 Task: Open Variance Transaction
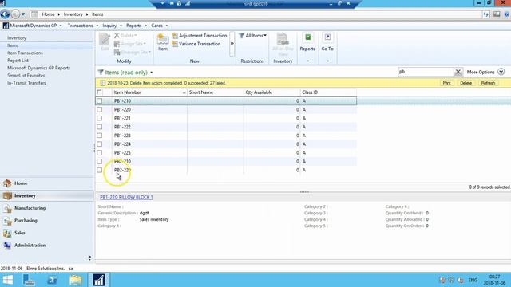coord(196,44)
